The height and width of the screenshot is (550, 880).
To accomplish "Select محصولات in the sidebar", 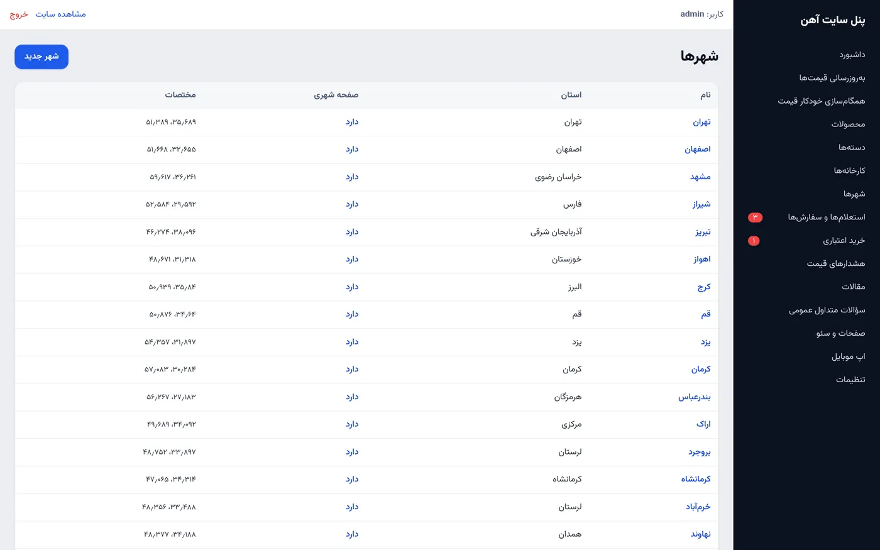I will point(848,124).
